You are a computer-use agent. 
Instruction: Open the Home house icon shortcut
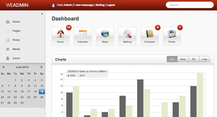coord(60,35)
